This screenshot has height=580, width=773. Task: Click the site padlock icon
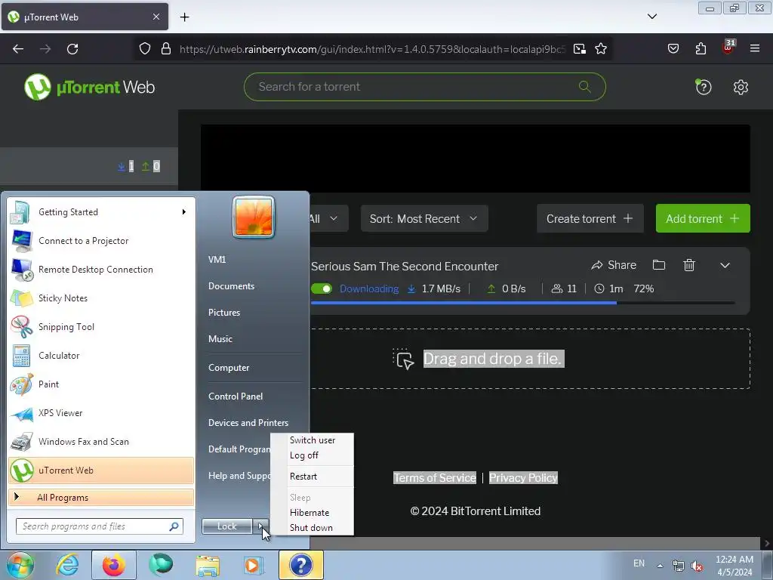tap(166, 48)
